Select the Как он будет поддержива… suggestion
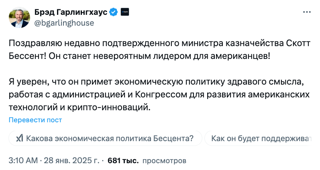 [x=258, y=138]
